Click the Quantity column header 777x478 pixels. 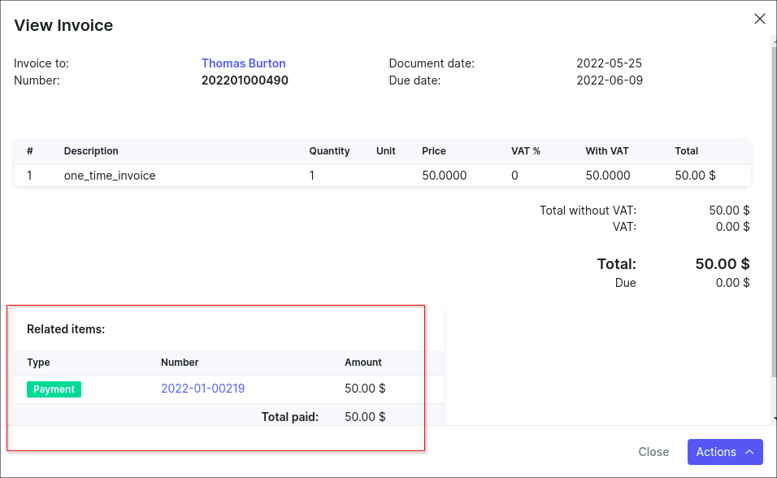point(329,151)
